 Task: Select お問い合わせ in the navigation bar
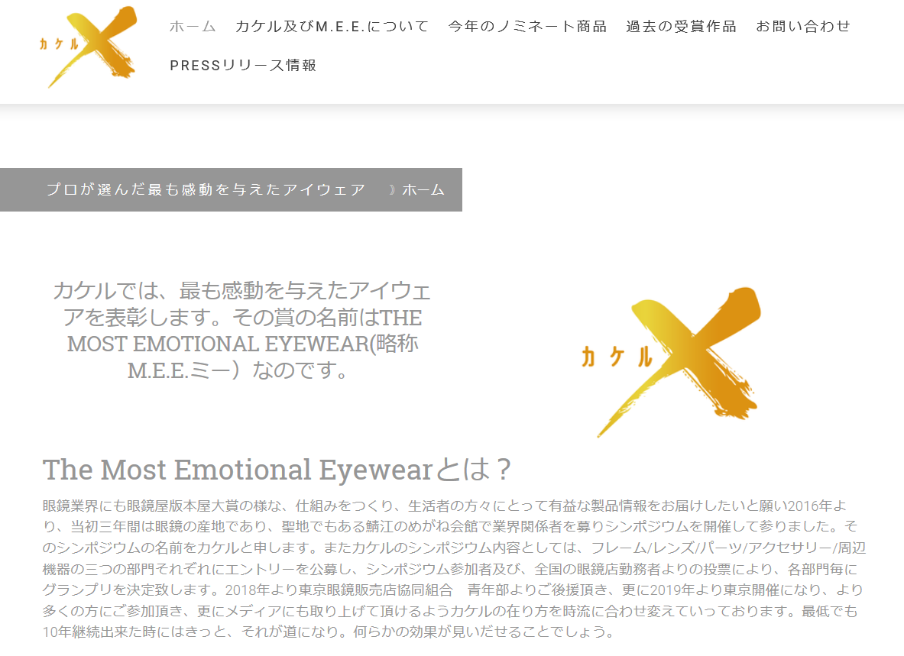point(803,27)
